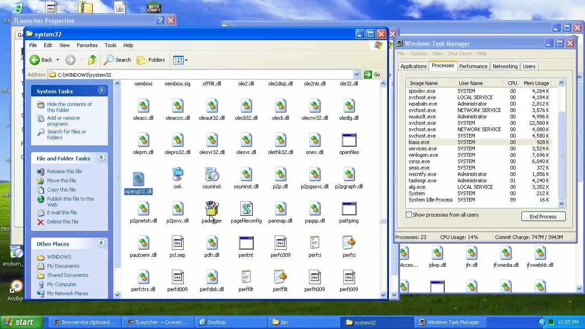The height and width of the screenshot is (329, 585).
Task: Open Add or remove programs link
Action: point(63,121)
